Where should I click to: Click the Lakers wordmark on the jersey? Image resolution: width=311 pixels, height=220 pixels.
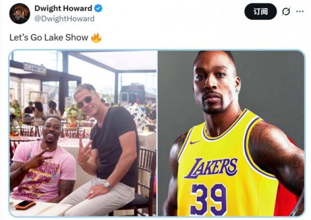pyautogui.click(x=211, y=168)
